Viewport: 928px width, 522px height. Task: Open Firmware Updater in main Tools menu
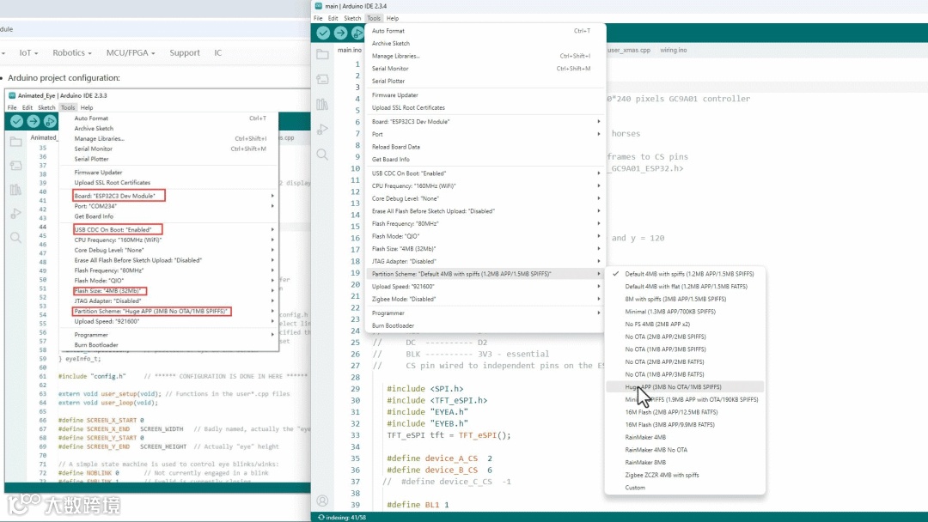pyautogui.click(x=485, y=95)
